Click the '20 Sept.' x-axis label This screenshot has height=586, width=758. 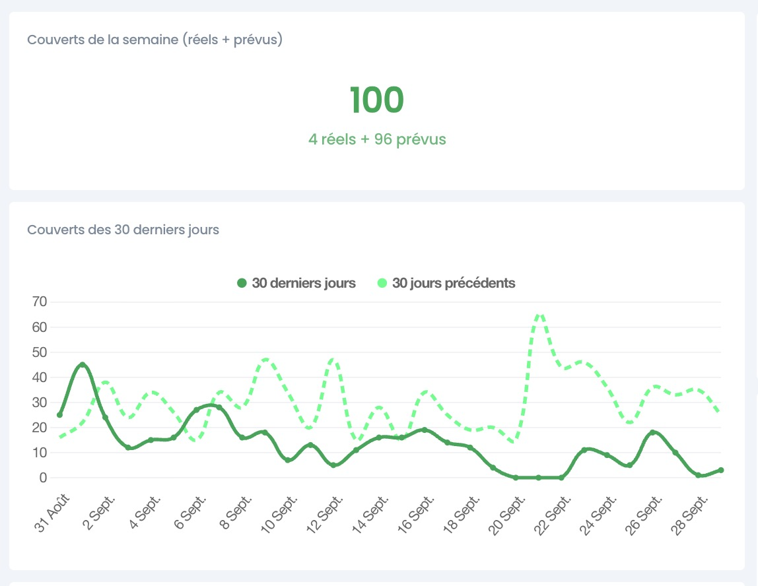point(507,515)
